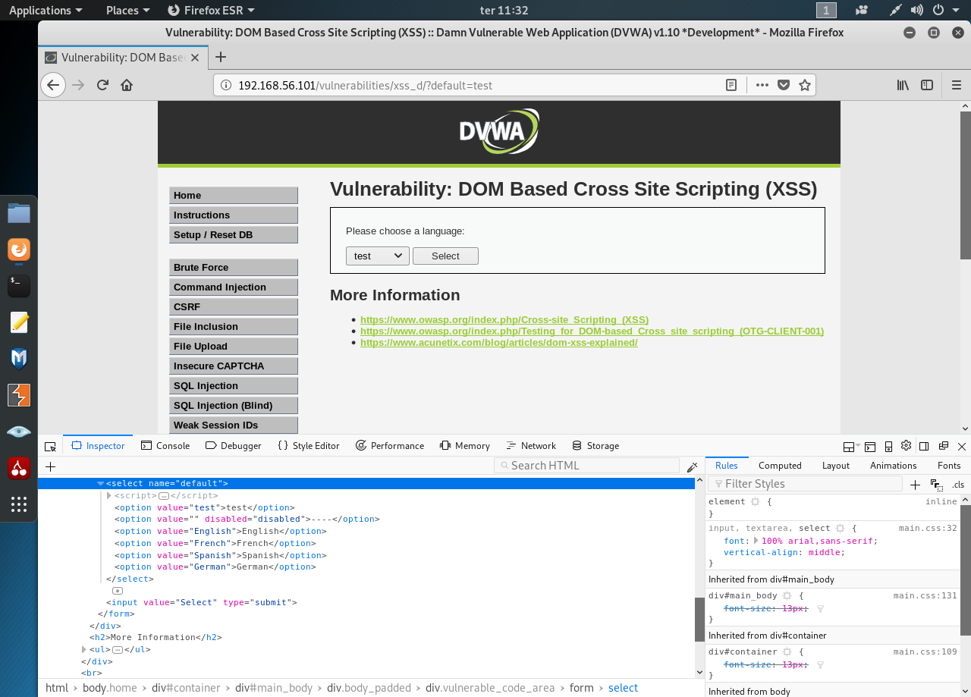971x697 pixels.
Task: Open the Firefox Library
Action: tap(903, 85)
